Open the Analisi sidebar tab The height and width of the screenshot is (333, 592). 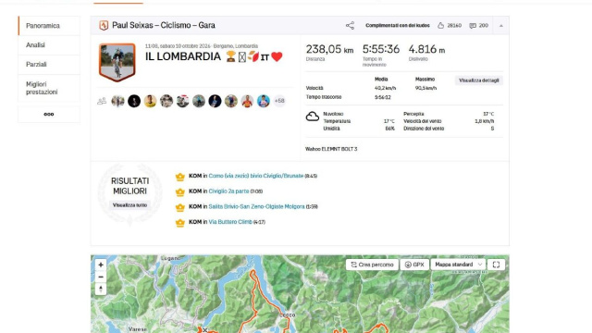pos(49,45)
